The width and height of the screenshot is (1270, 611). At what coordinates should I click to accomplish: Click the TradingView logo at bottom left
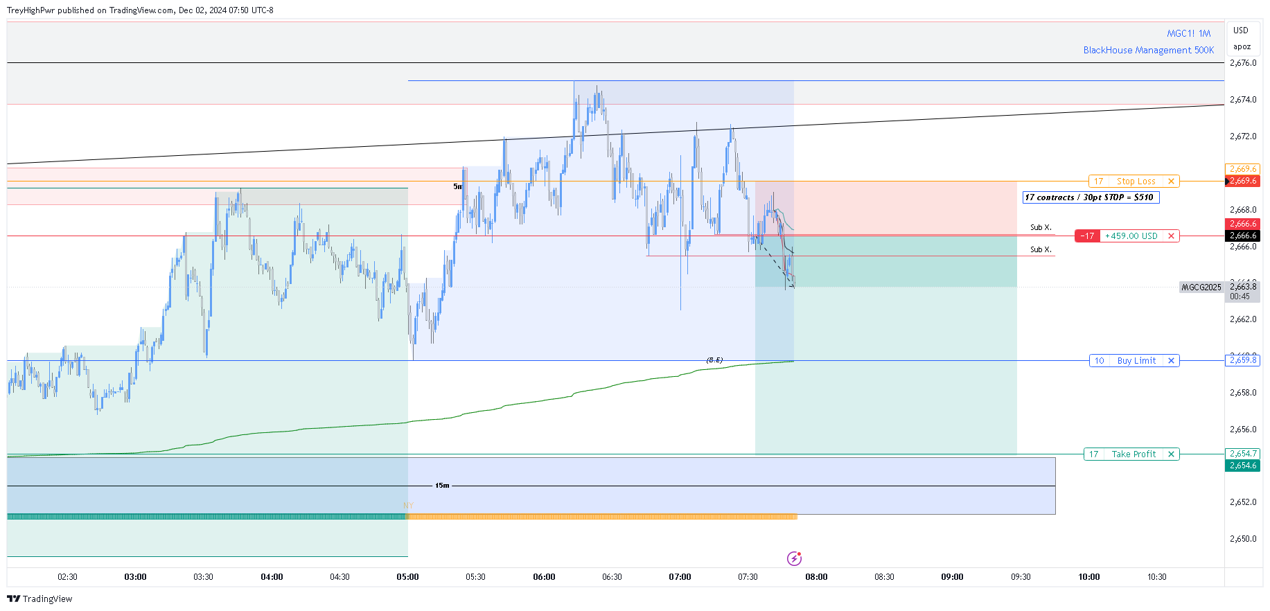(39, 599)
